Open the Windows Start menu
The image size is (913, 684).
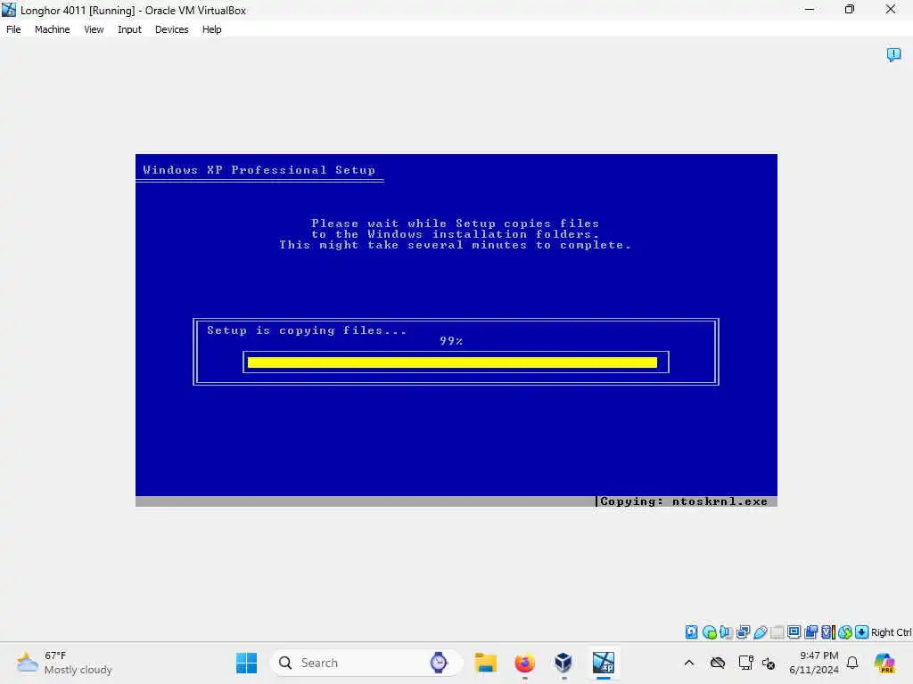246,663
